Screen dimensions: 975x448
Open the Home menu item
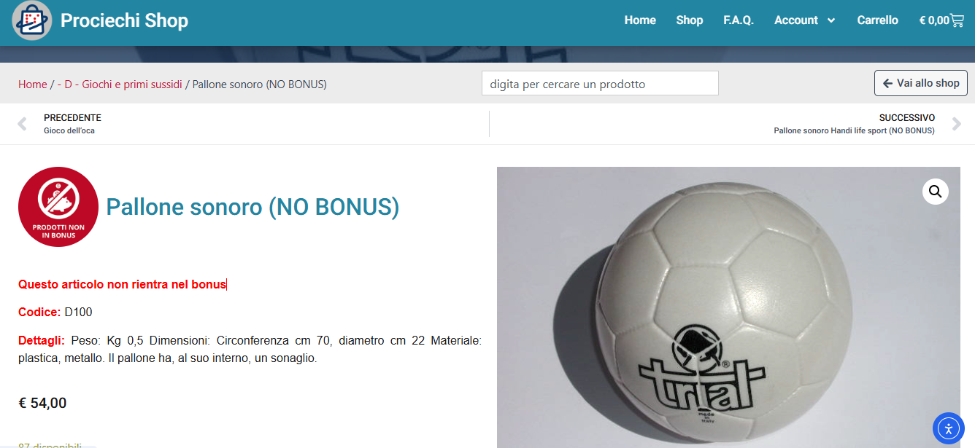pos(640,20)
